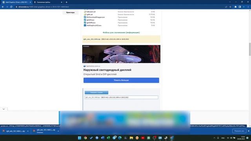Click the Показать все downloads button
The width and height of the screenshot is (251, 141).
click(239, 131)
